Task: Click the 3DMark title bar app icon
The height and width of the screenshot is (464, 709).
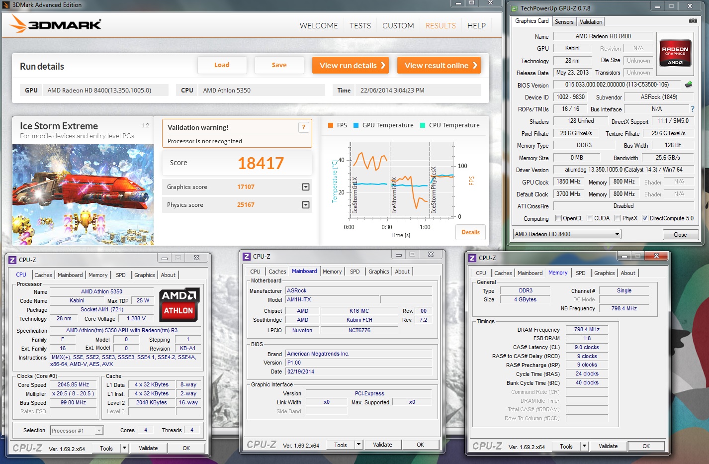Action: pos(6,5)
